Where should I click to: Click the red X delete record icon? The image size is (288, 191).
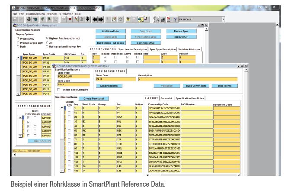[70, 19]
